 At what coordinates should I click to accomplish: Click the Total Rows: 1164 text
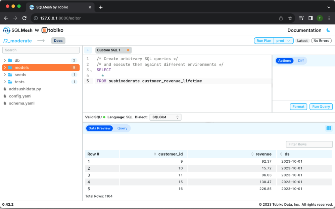(99, 196)
